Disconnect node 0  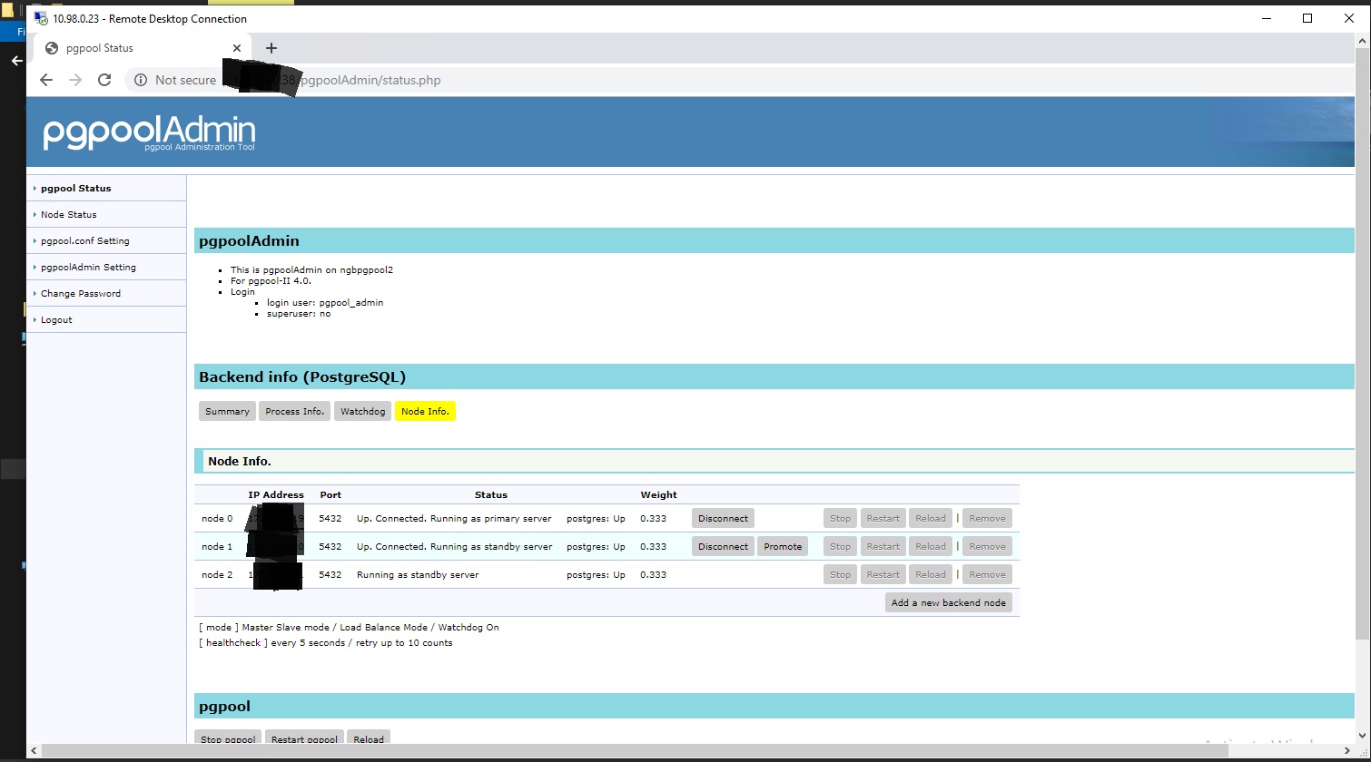(x=723, y=518)
